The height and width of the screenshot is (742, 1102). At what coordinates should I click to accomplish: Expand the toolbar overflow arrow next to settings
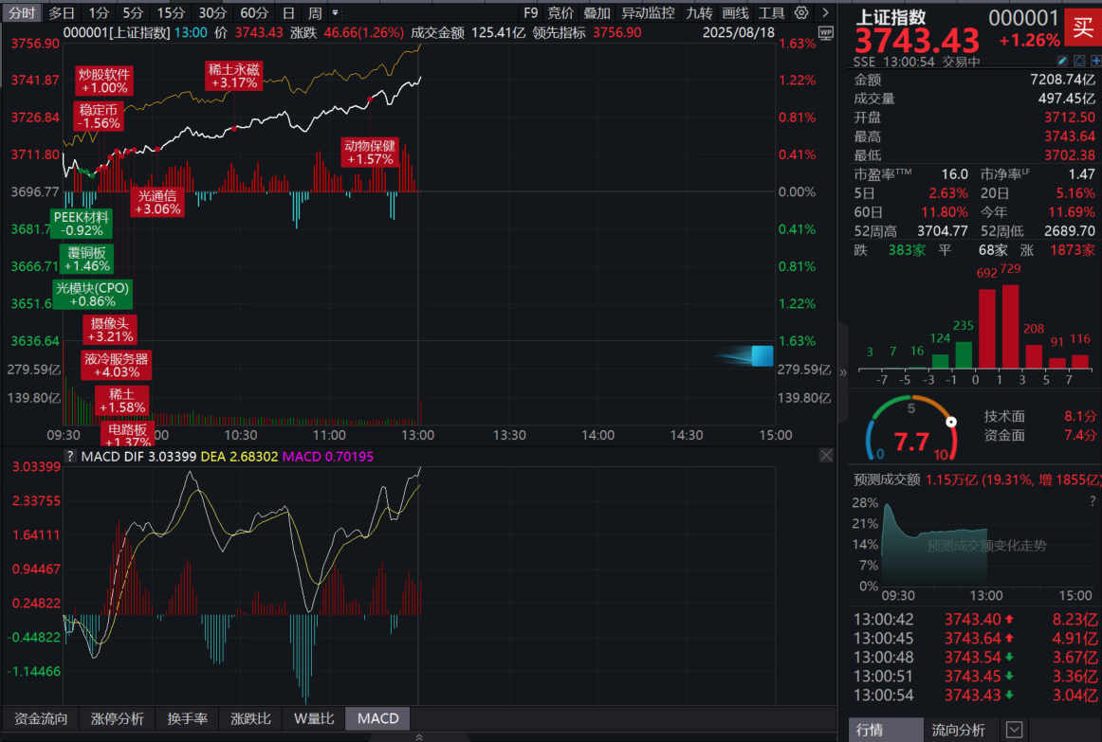coord(825,12)
